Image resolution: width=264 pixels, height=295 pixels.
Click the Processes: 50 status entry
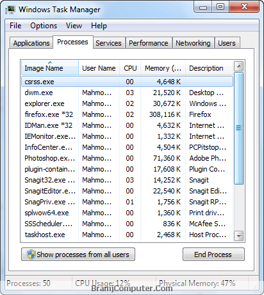pyautogui.click(x=28, y=283)
